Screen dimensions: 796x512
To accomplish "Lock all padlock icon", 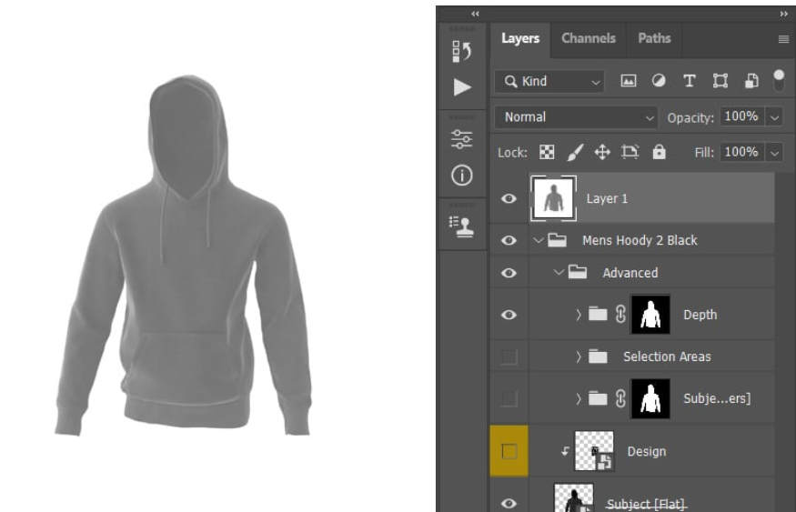I will click(659, 152).
